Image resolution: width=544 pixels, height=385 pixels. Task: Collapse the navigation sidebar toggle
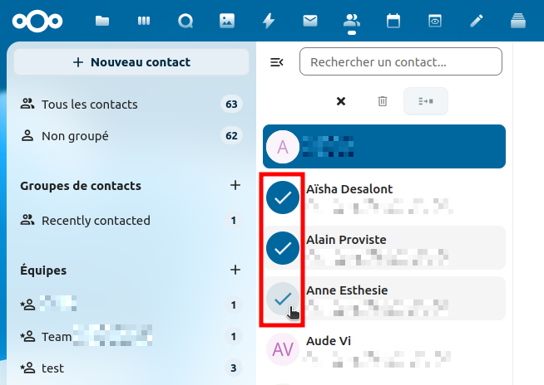[277, 61]
